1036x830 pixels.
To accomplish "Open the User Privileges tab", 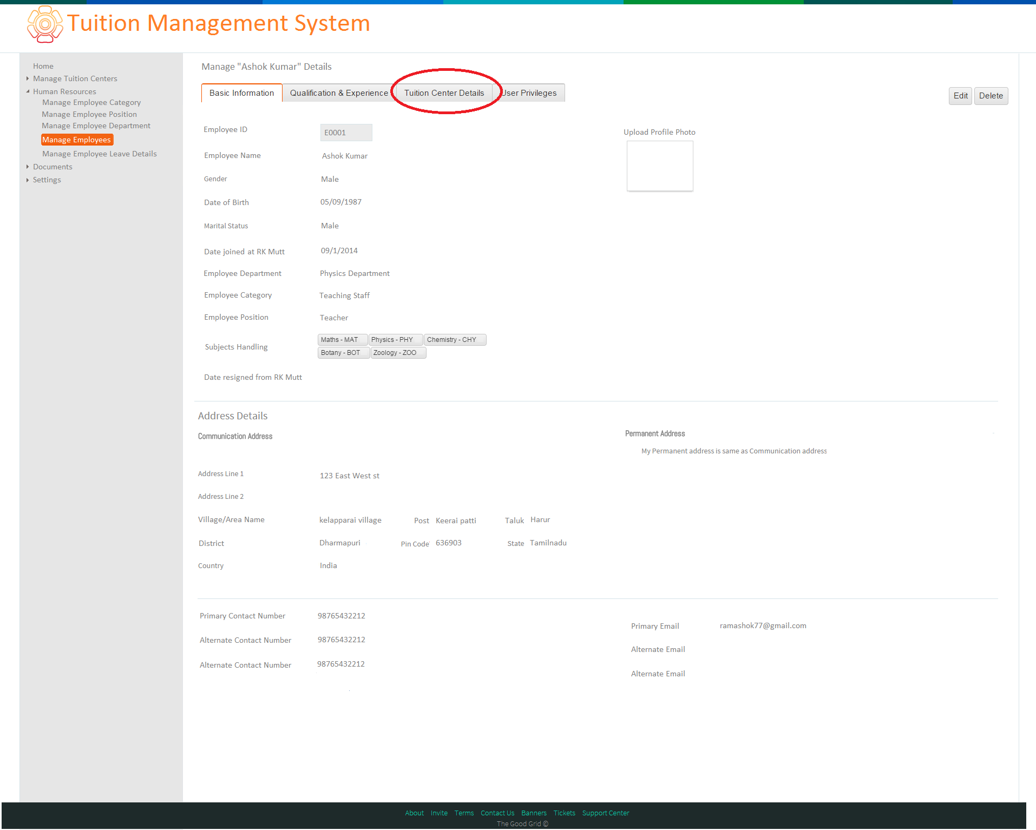I will point(529,93).
